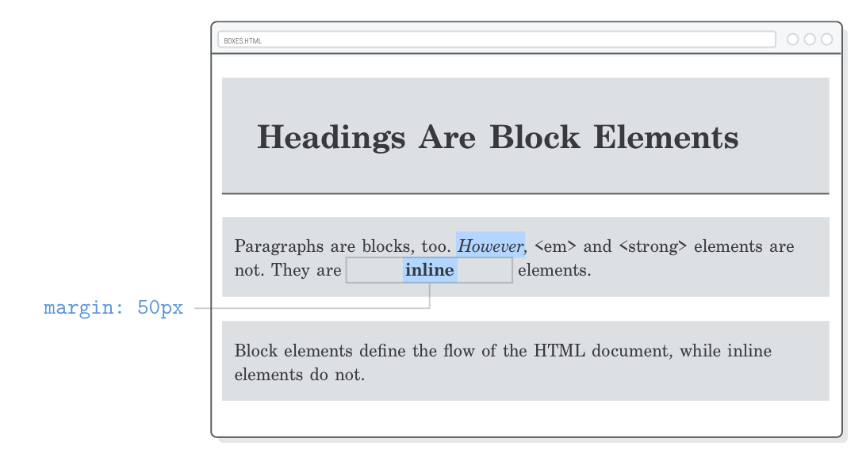Image resolution: width=866 pixels, height=461 pixels.
Task: Click the rightmost circle window control icon
Action: pyautogui.click(x=827, y=38)
